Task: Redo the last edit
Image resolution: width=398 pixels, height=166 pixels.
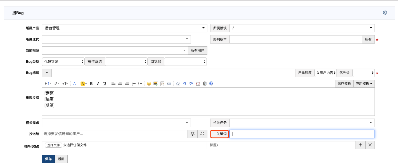Action: coord(191,84)
